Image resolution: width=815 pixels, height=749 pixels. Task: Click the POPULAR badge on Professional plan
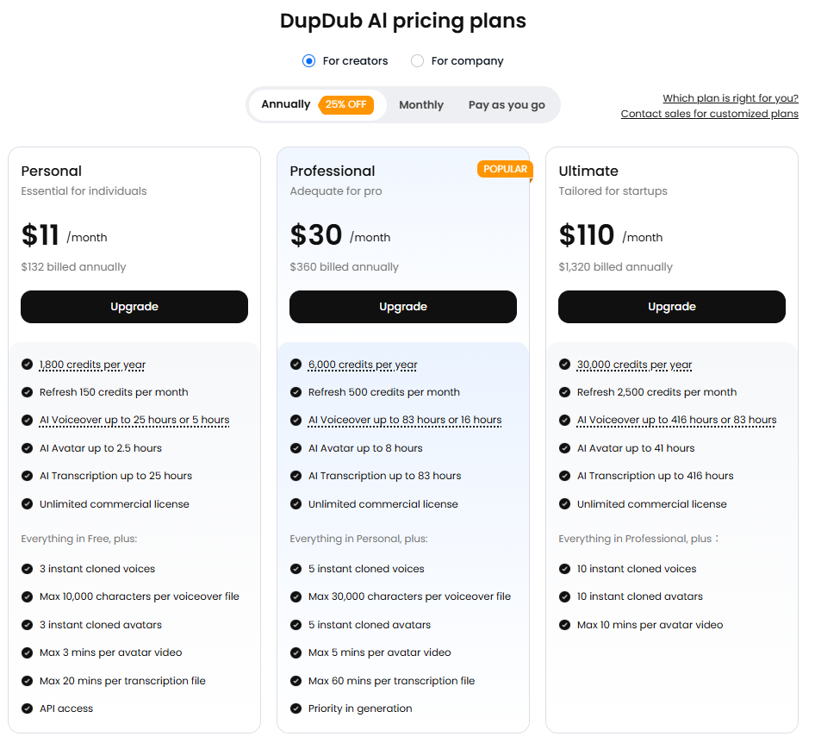tap(505, 169)
